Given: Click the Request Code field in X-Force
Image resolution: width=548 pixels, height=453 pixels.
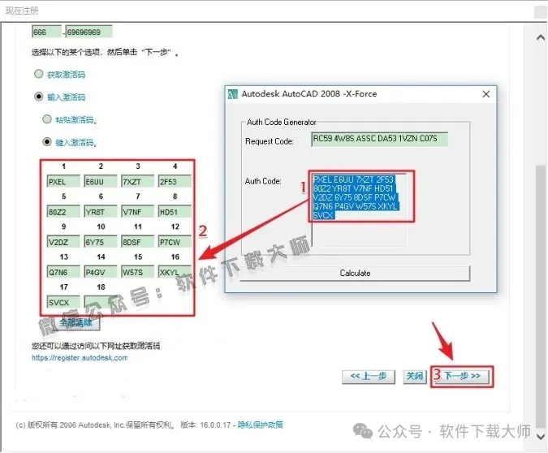Looking at the screenshot, I should point(379,139).
